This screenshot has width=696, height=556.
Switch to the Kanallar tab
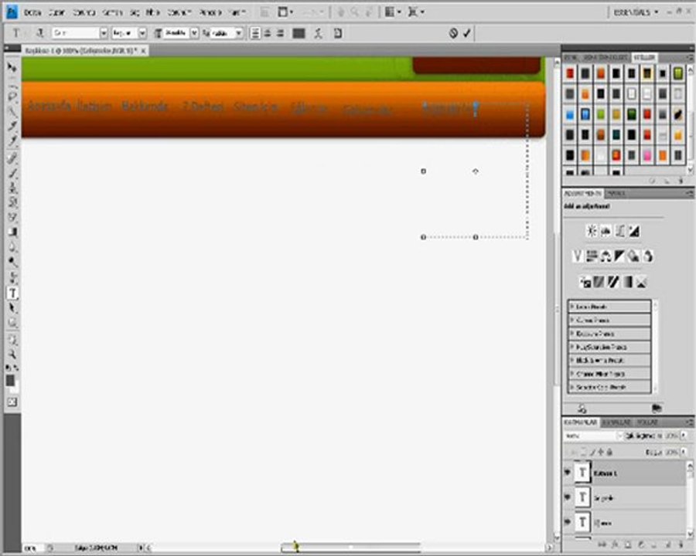pyautogui.click(x=616, y=422)
